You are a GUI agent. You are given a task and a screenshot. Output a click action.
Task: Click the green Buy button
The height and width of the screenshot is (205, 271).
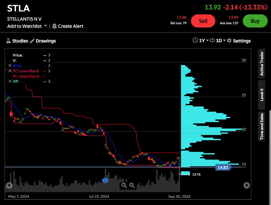[255, 21]
